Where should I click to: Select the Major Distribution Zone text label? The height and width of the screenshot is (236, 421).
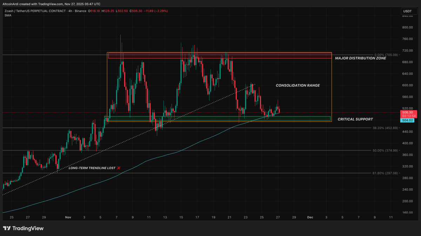[x=360, y=58]
